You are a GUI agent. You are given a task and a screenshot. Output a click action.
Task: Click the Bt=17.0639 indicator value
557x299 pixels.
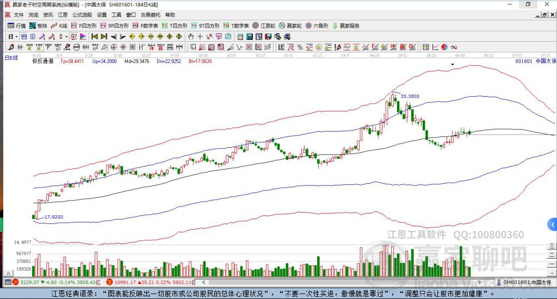[x=200, y=61]
